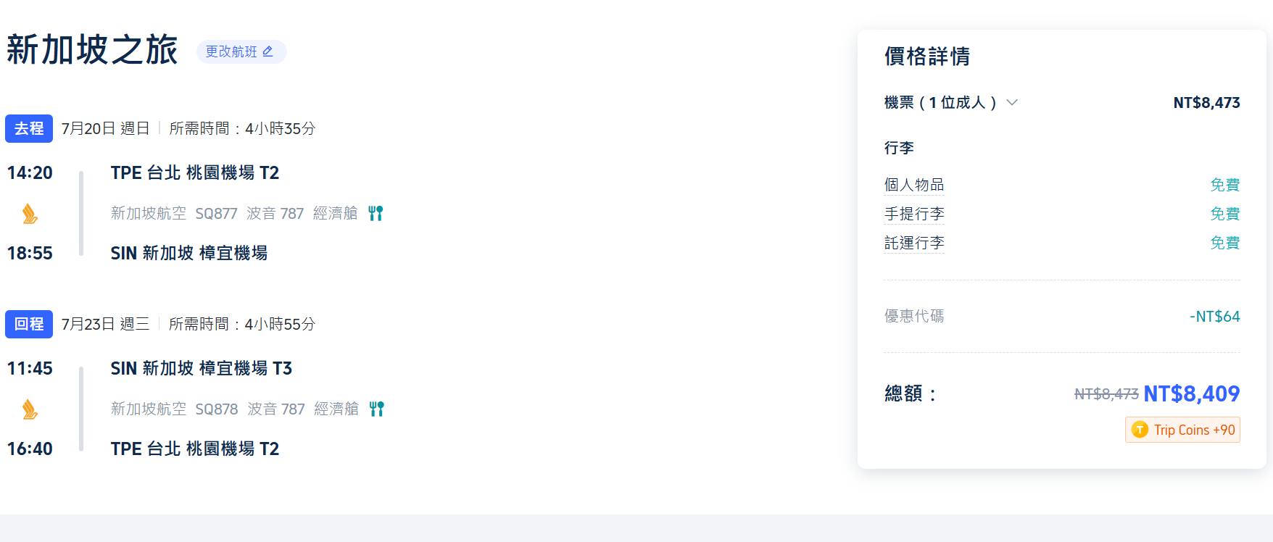
Task: Click the meal icon for flight SQ877
Action: click(x=376, y=213)
